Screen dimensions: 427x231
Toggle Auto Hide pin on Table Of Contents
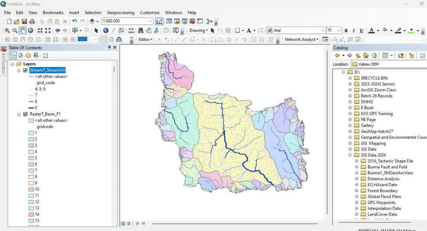coord(109,47)
